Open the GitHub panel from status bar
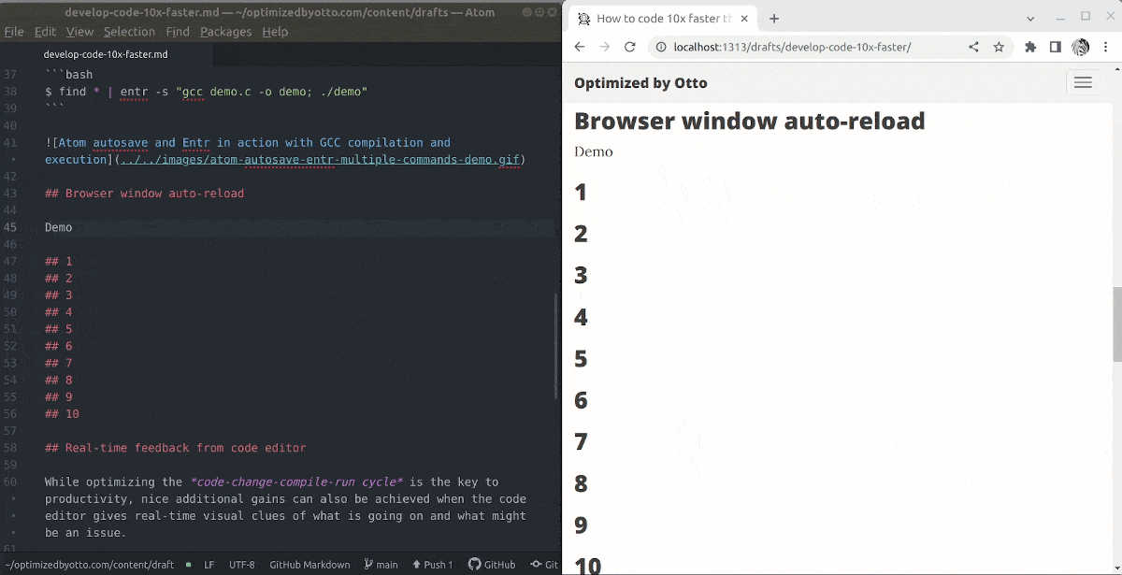Viewport: 1122px width, 575px height. (x=492, y=565)
